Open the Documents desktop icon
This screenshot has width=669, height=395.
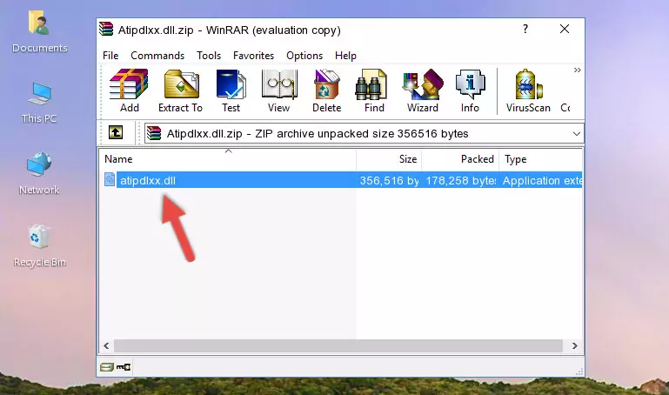(x=40, y=32)
